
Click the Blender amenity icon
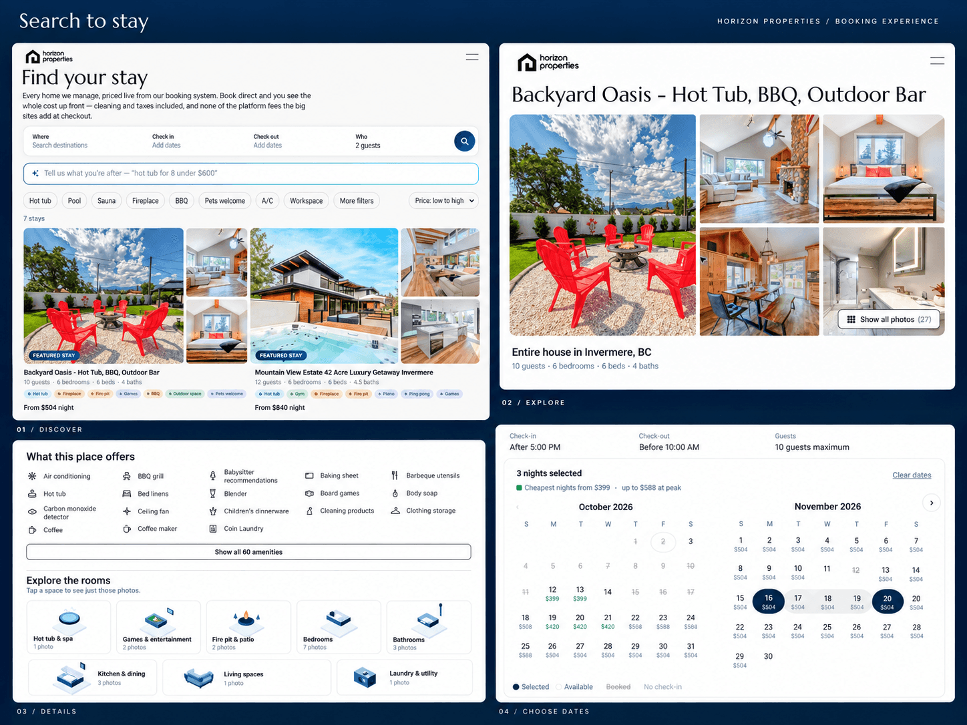(x=213, y=494)
